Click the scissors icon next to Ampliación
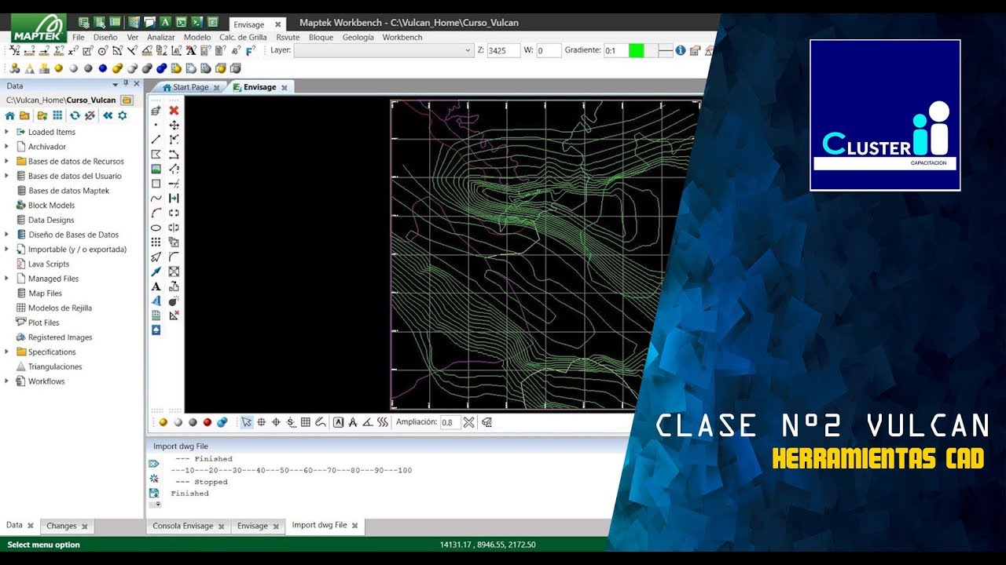This screenshot has width=1006, height=565. coord(468,422)
